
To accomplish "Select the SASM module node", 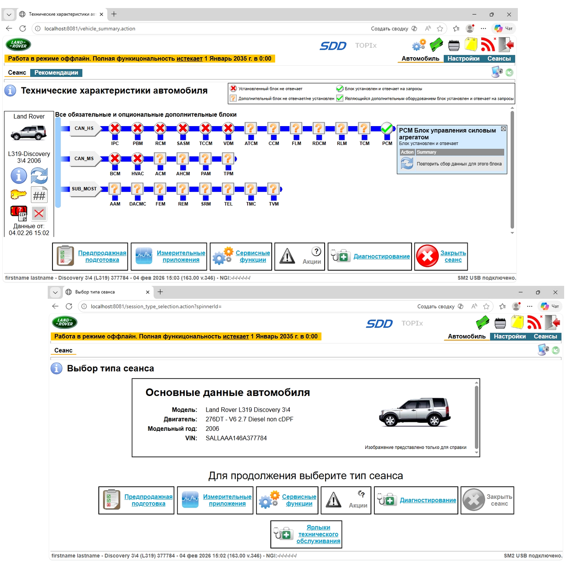I will pos(183,128).
